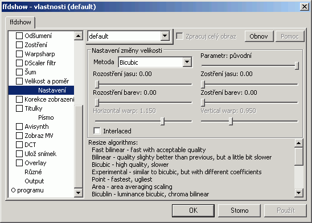Click the Obnov button
The image size is (312, 223).
(x=259, y=36)
